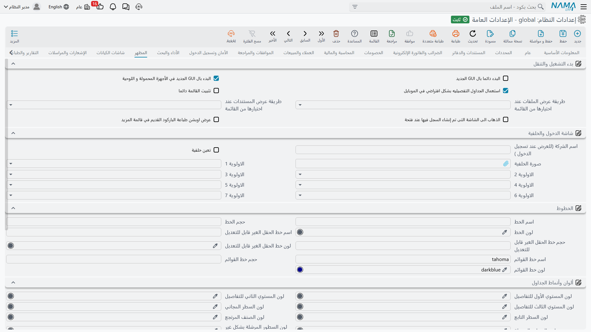The width and height of the screenshot is (591, 332).
Task: Switch to عام tab
Action: 528,53
